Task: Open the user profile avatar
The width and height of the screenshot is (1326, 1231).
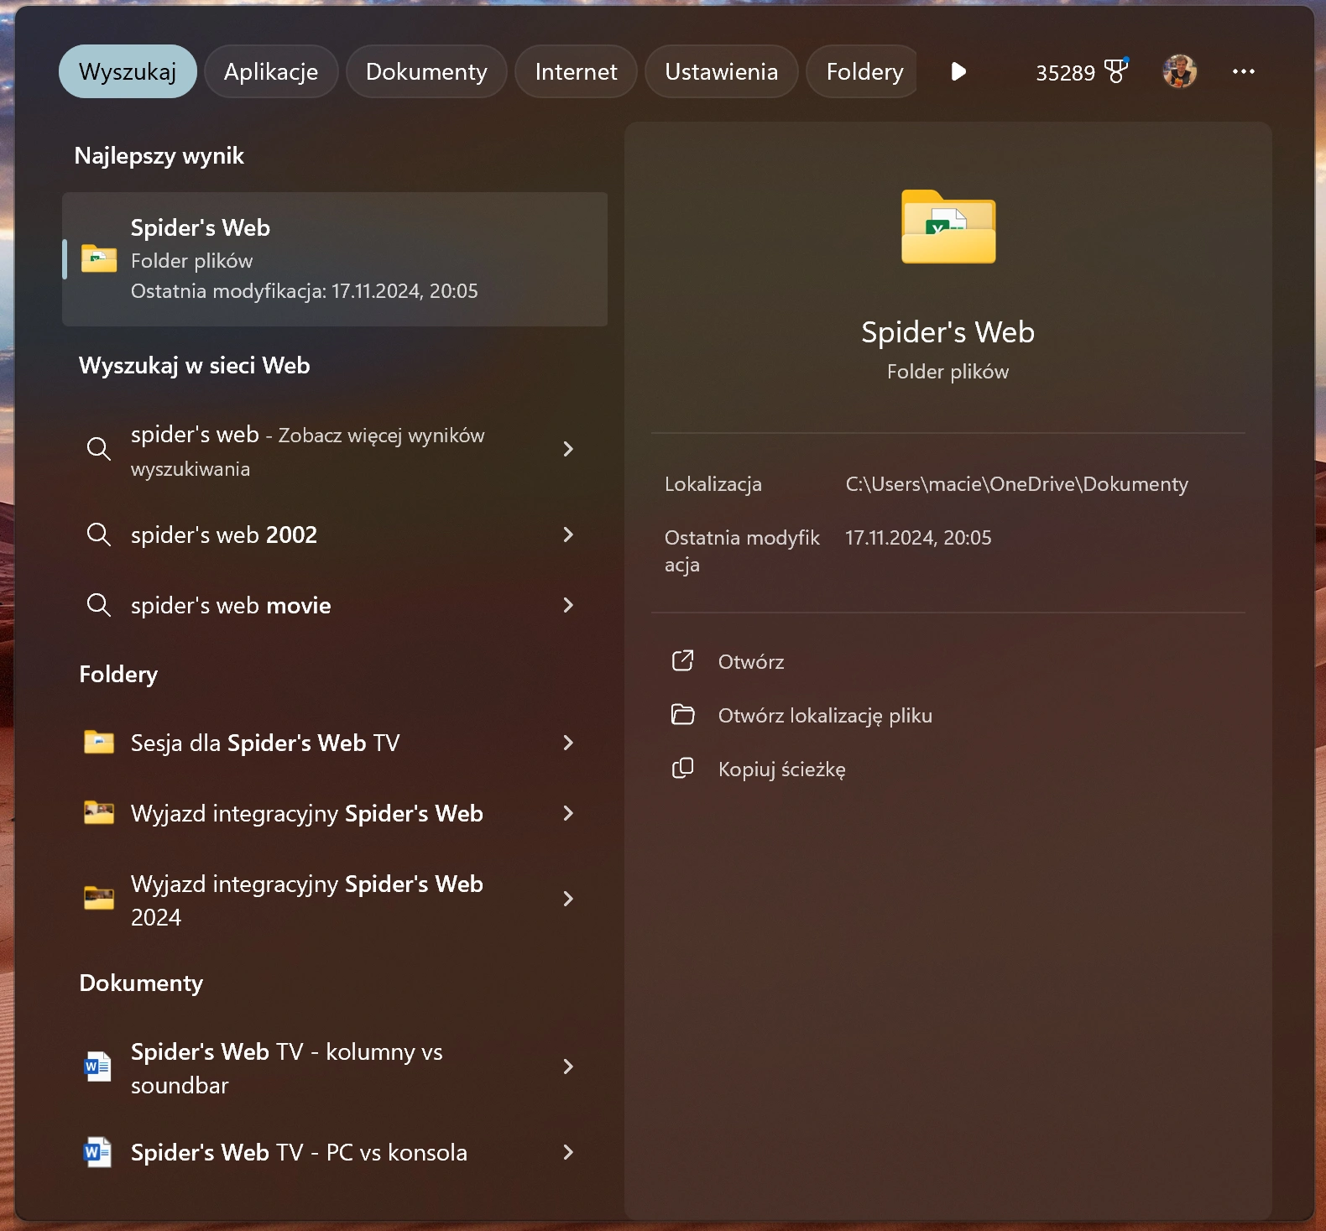Action: pos(1179,71)
